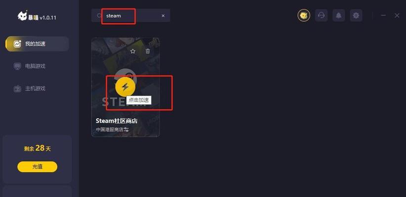This screenshot has width=406, height=197.
Task: Open customer service headset icon
Action: click(322, 15)
